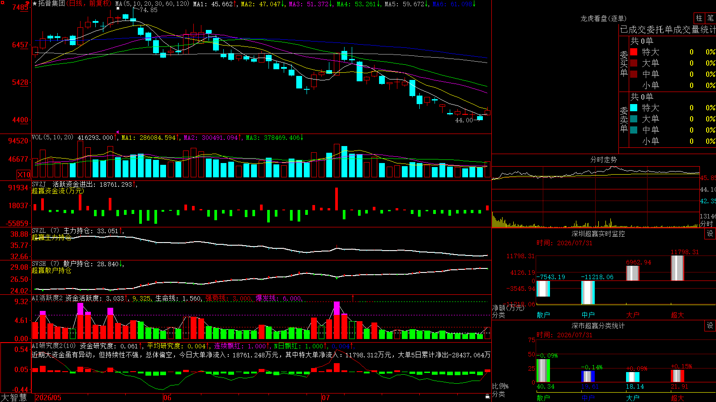Click the 分时走势 panel title

[x=603, y=159]
